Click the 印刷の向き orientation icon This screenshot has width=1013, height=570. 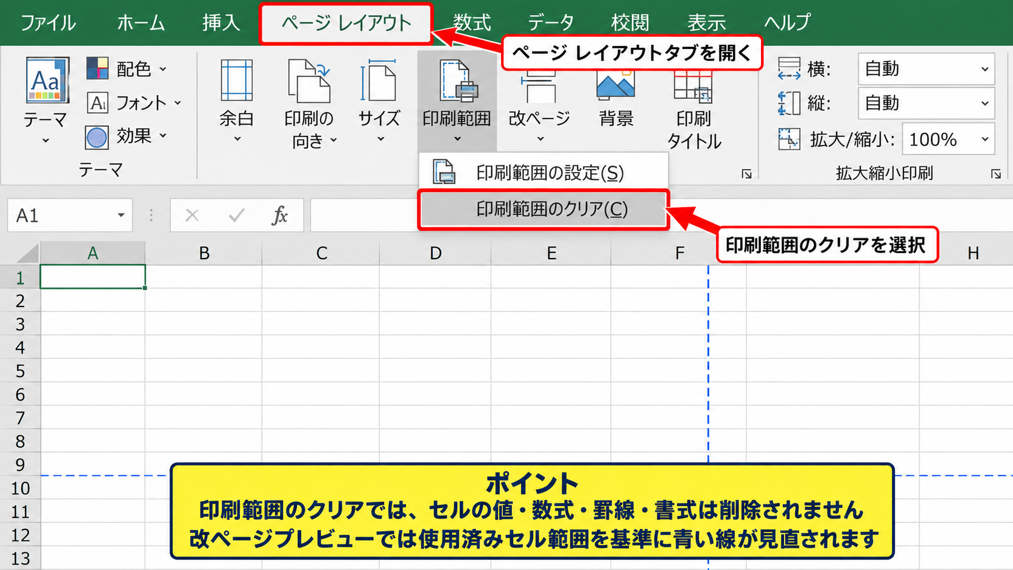point(309,80)
